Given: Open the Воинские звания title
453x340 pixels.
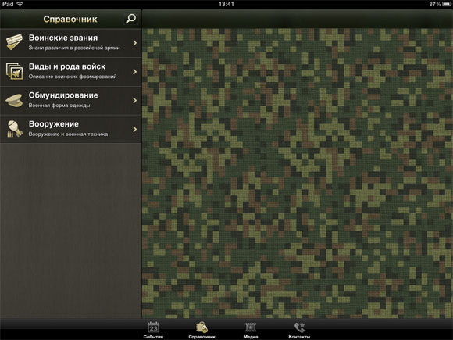Looking at the screenshot, I should (63, 38).
